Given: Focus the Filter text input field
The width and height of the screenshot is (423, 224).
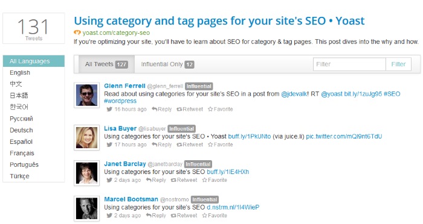Looking at the screenshot, I should click(x=349, y=64).
